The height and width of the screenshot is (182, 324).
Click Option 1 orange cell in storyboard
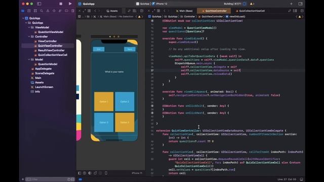coord(104,102)
